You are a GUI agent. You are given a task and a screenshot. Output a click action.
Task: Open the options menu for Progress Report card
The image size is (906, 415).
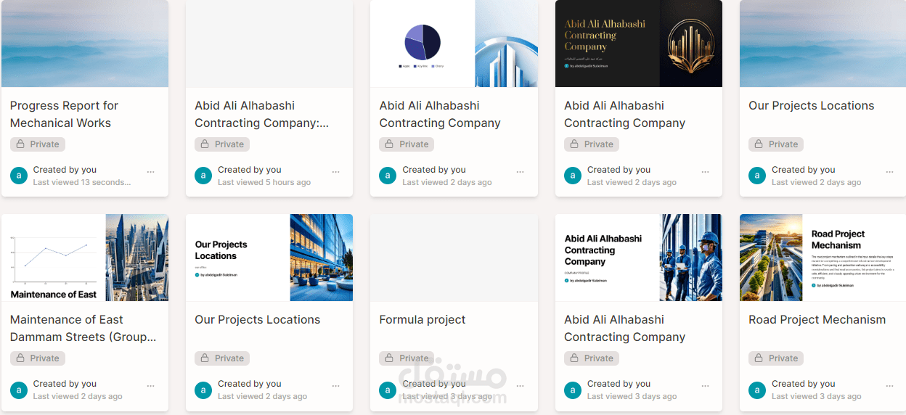(151, 173)
